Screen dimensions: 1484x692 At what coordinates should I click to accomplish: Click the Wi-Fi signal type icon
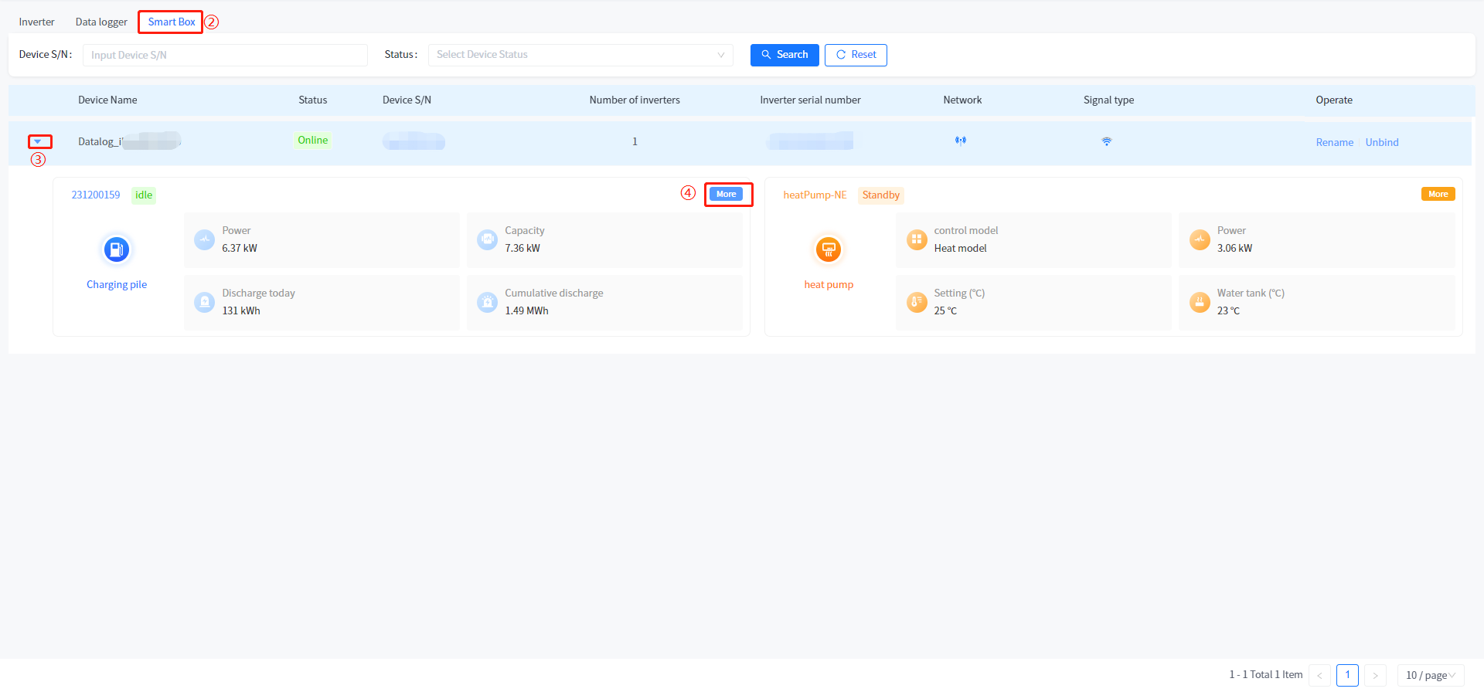(x=1107, y=141)
